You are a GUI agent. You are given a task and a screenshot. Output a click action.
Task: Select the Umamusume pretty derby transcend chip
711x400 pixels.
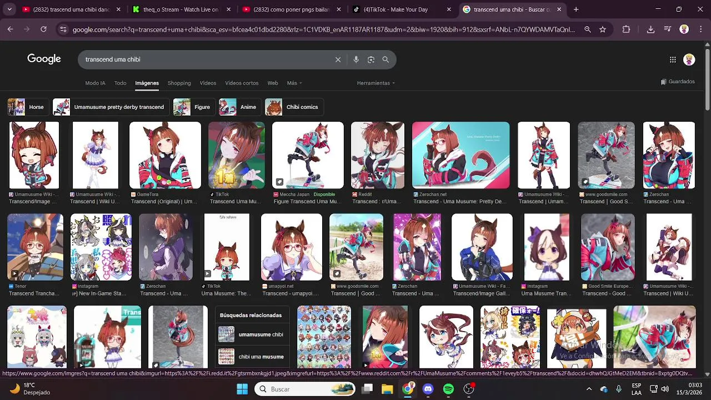click(110, 107)
